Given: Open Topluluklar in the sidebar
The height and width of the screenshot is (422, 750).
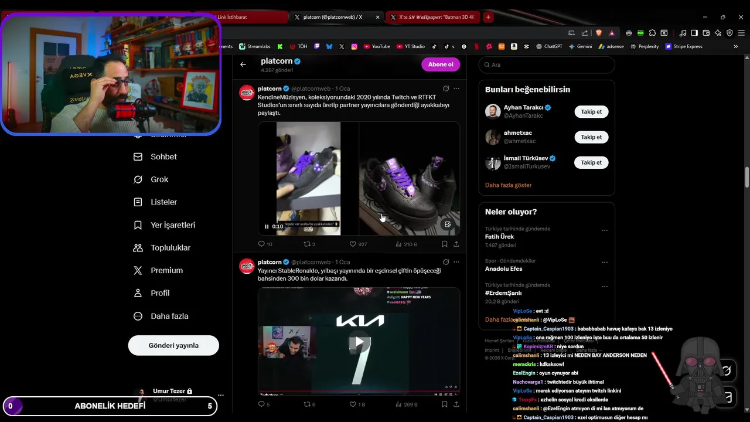Looking at the screenshot, I should [x=162, y=248].
